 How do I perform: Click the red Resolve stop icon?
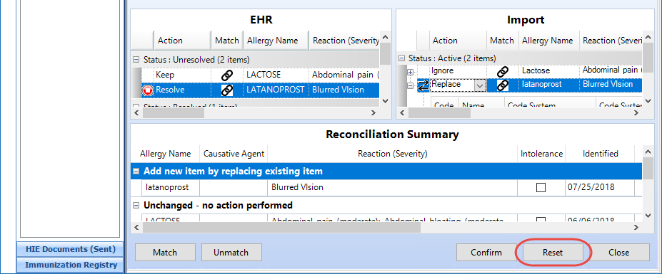[148, 90]
